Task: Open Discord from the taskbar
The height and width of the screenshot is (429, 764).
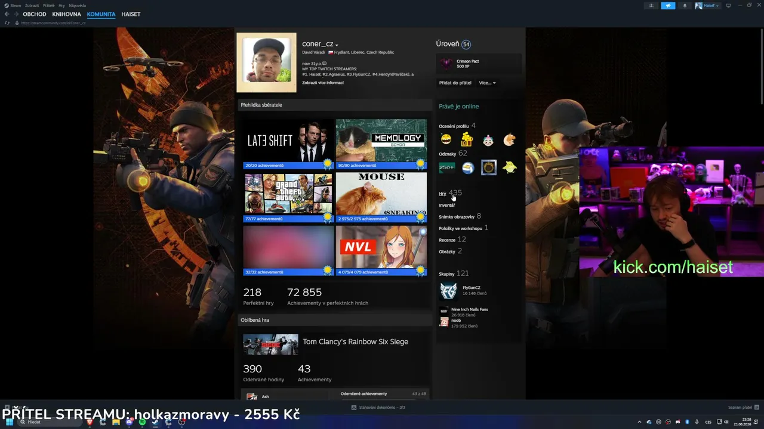Action: tap(129, 422)
